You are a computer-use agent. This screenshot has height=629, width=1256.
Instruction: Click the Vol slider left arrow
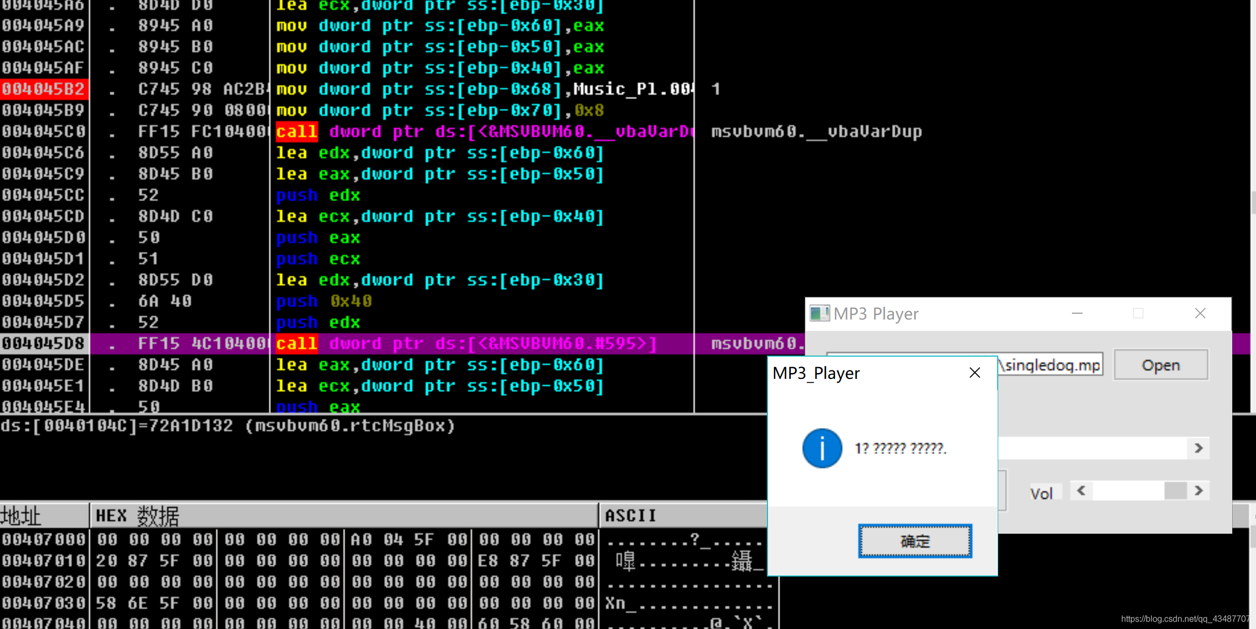pyautogui.click(x=1081, y=491)
